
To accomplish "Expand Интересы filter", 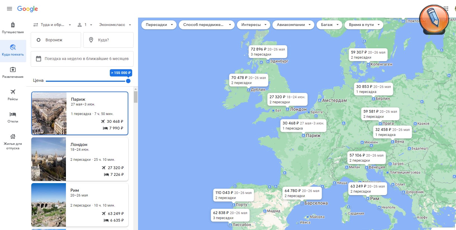I will (254, 25).
